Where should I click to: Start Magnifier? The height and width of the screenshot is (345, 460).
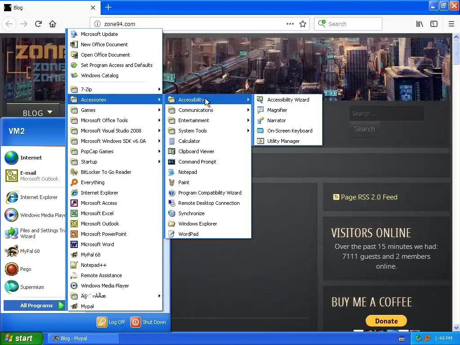click(288, 110)
